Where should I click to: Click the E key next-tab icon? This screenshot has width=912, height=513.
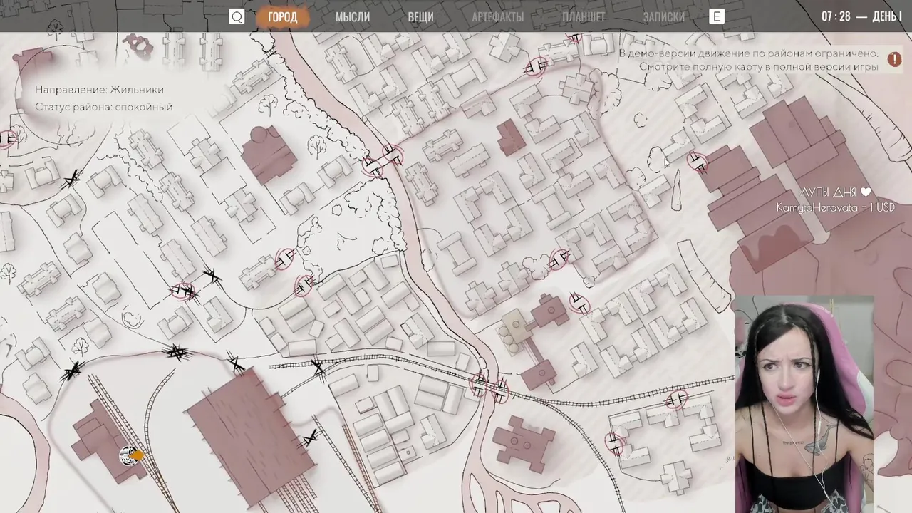pyautogui.click(x=717, y=16)
